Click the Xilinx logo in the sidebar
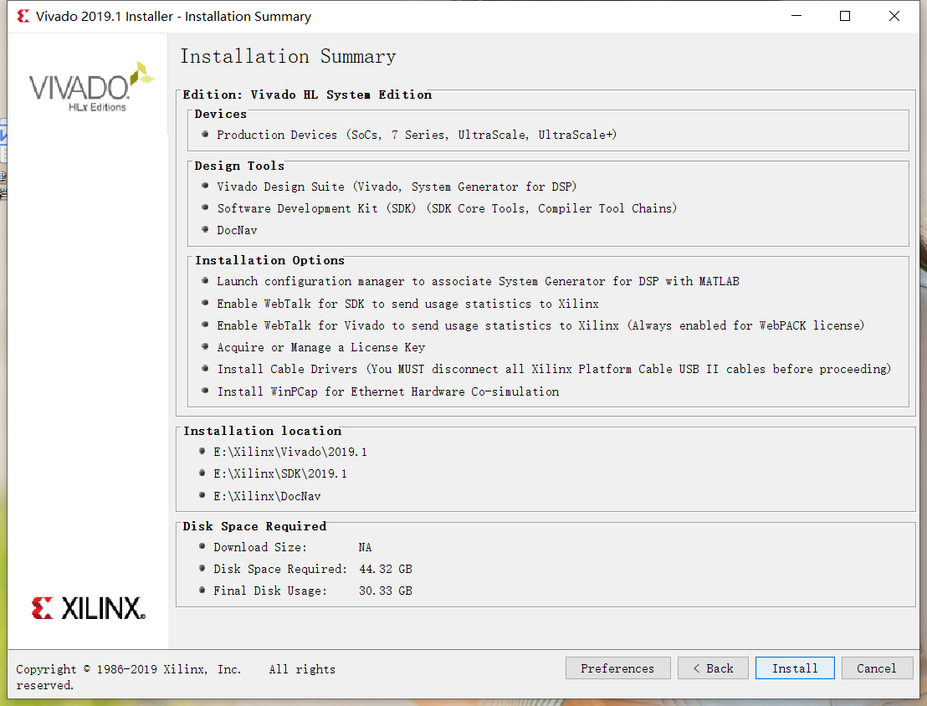This screenshot has height=706, width=927. 88,608
